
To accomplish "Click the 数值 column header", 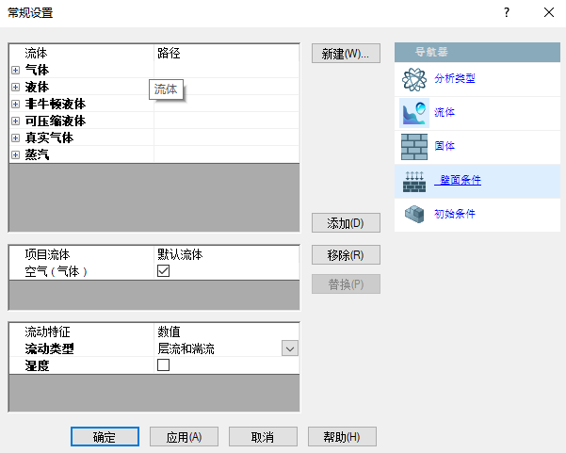I will pos(169,332).
